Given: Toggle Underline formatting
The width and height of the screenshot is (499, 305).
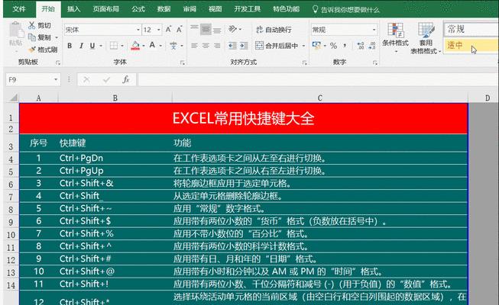Looking at the screenshot, I should pos(92,46).
